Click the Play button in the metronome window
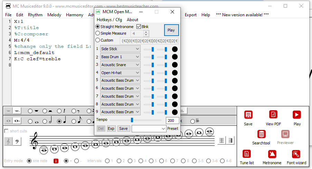The image size is (312, 169). [171, 30]
